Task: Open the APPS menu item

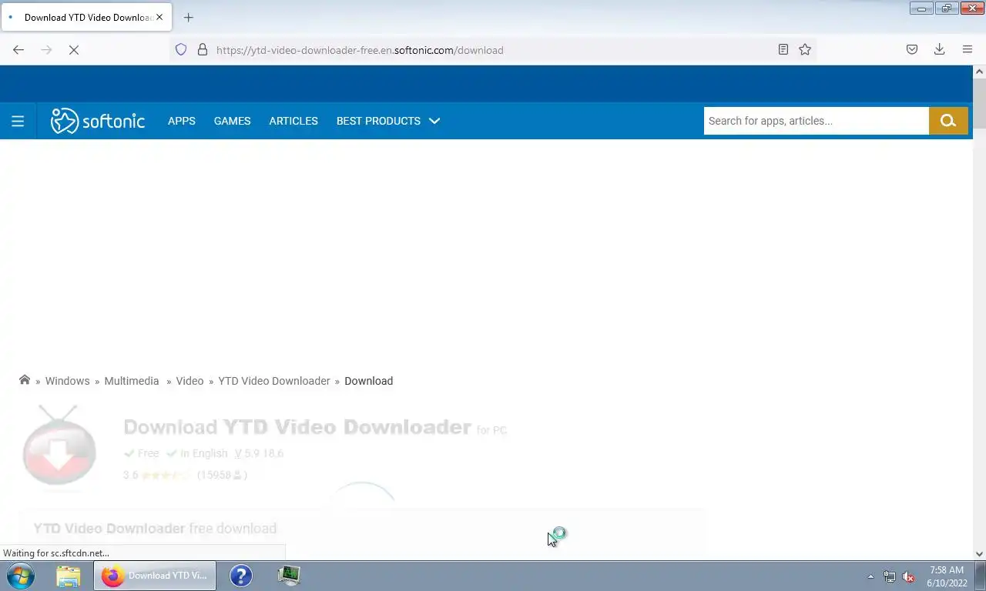Action: 182,121
